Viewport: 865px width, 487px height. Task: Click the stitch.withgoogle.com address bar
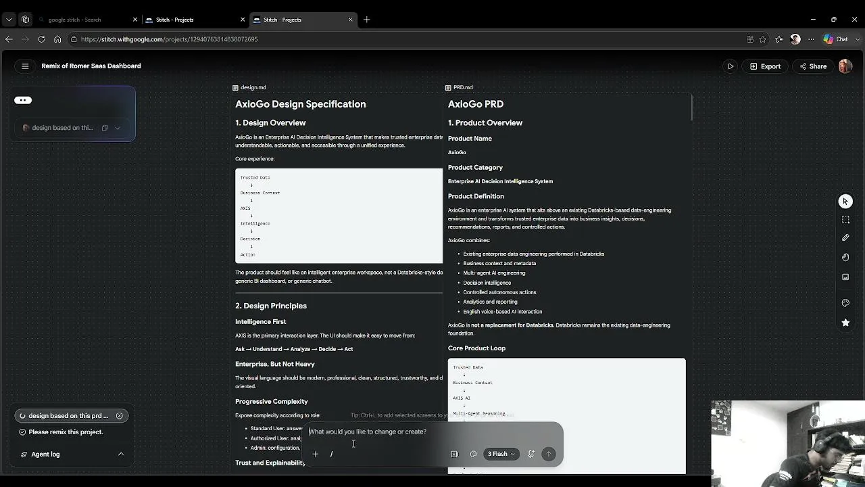click(x=405, y=39)
